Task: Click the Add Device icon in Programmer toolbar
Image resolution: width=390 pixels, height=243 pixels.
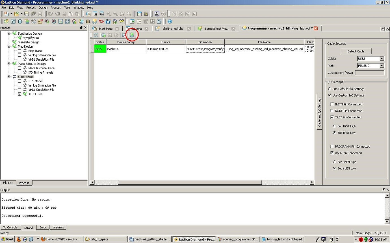Action: [x=104, y=35]
